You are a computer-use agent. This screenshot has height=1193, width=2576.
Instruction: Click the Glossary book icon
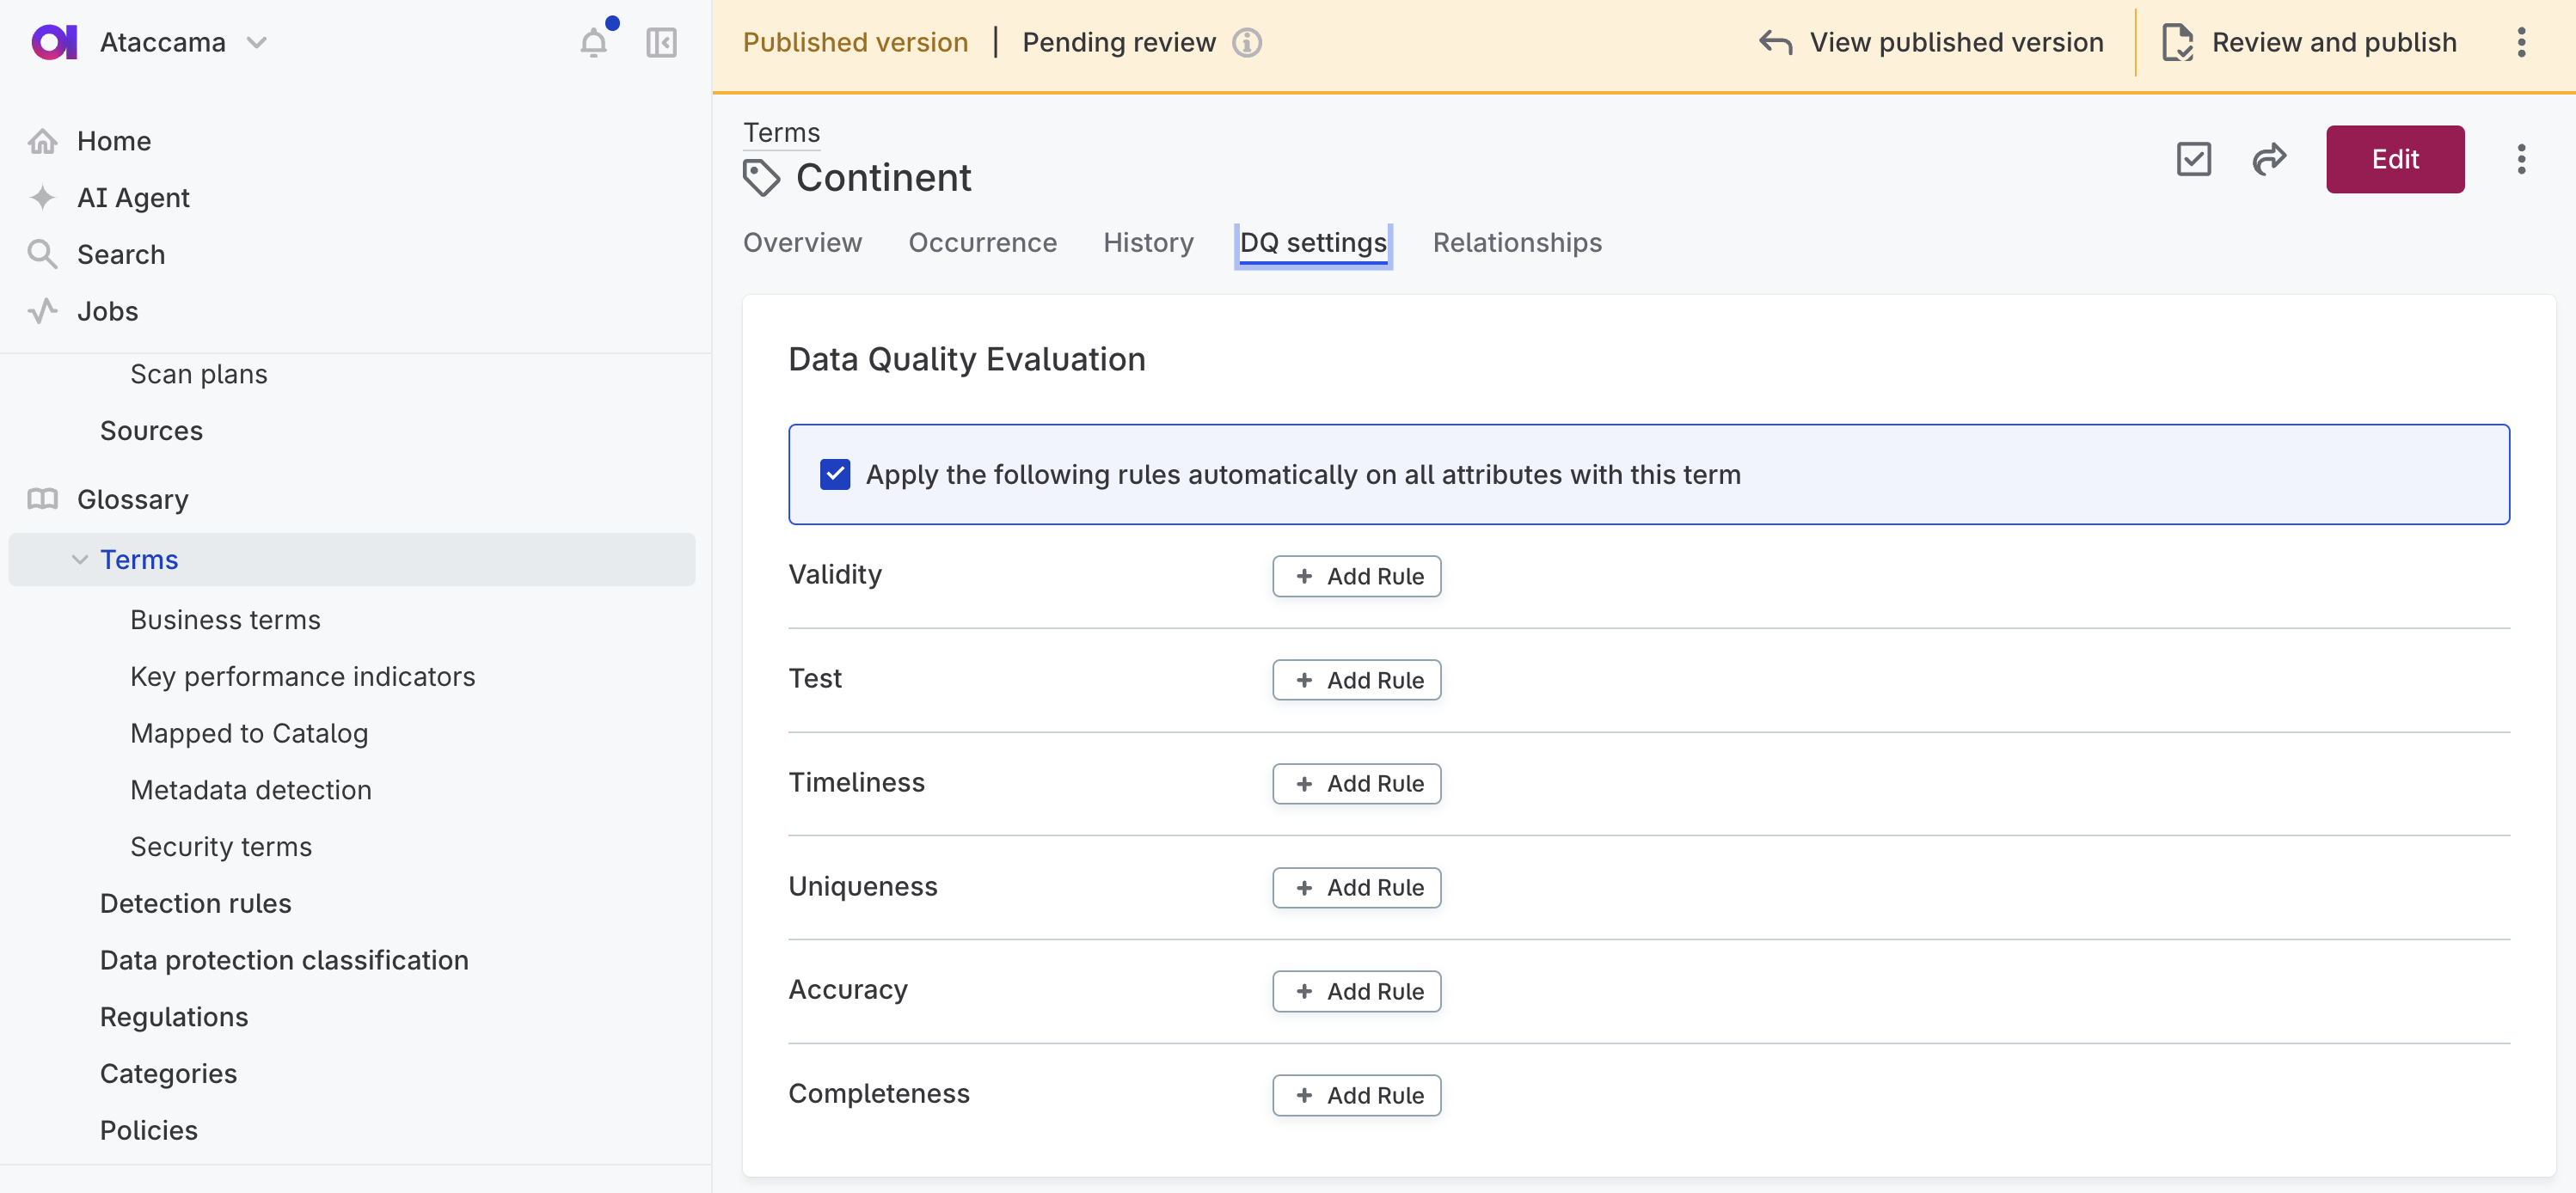43,498
